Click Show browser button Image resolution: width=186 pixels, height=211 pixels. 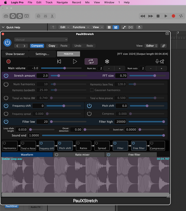click(x=15, y=54)
